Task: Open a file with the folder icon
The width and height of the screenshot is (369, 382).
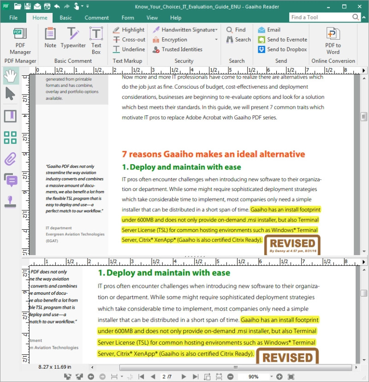Action: coord(18,6)
